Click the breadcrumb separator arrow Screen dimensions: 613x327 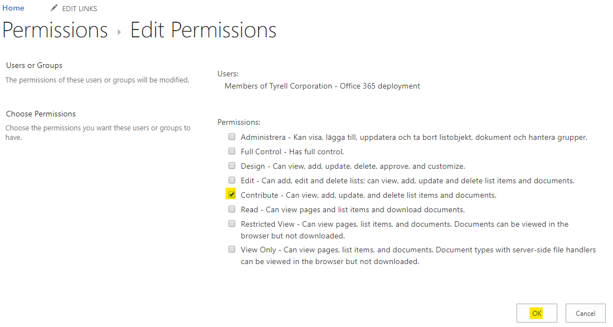point(118,32)
